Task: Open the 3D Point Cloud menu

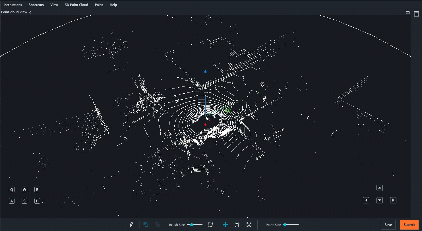Action: coord(76,5)
